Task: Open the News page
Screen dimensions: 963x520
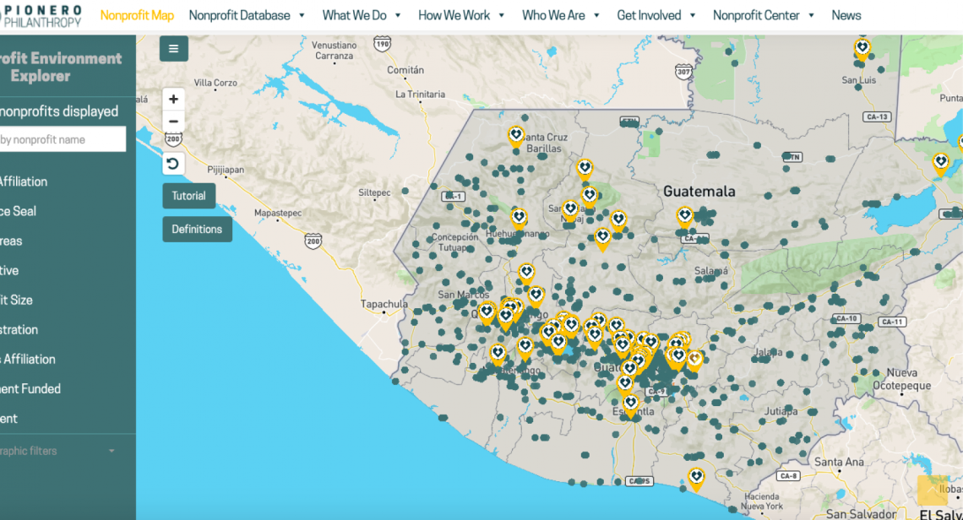Action: pyautogui.click(x=846, y=15)
